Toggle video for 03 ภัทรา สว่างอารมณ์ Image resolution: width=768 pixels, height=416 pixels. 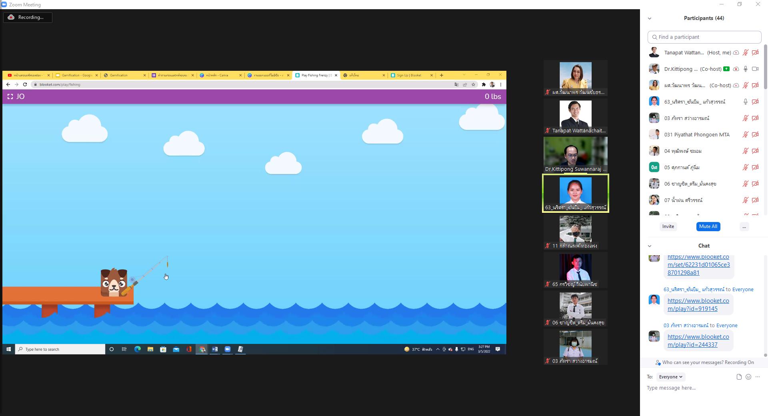click(755, 118)
